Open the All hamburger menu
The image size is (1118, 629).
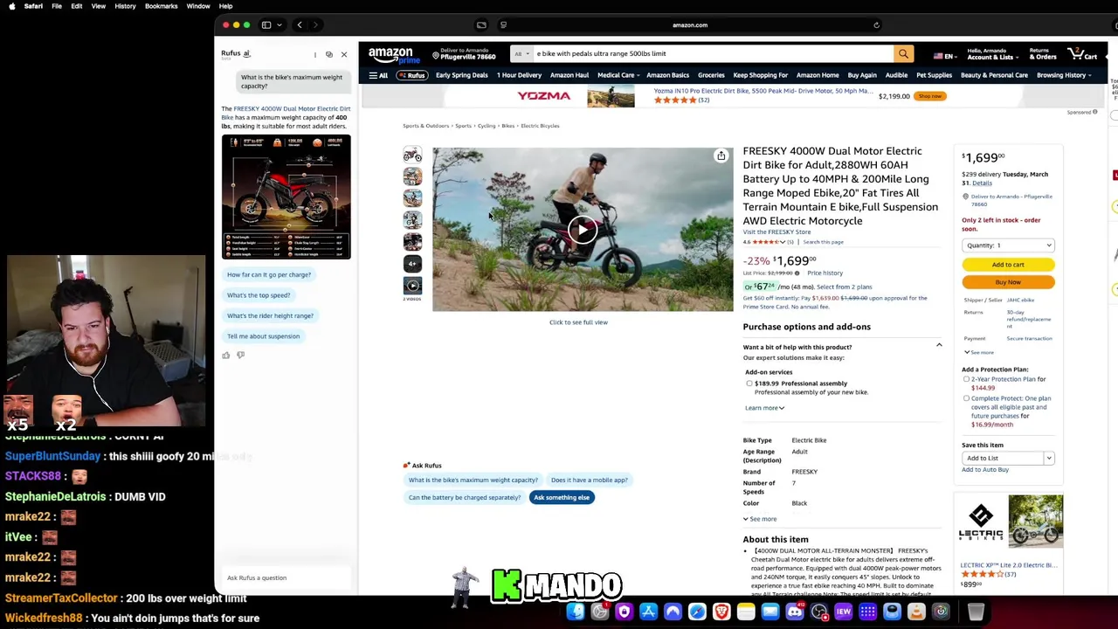pos(377,76)
